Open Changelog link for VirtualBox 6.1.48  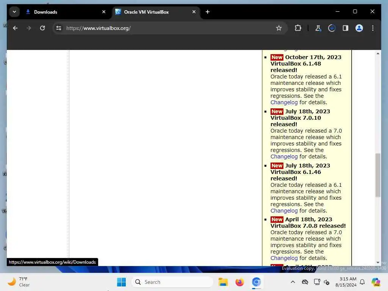[284, 102]
